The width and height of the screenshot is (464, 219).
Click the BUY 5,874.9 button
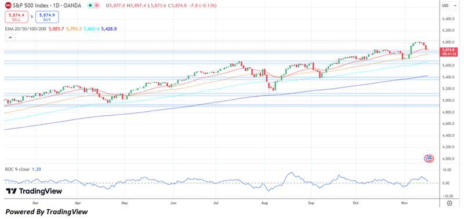[x=47, y=17]
